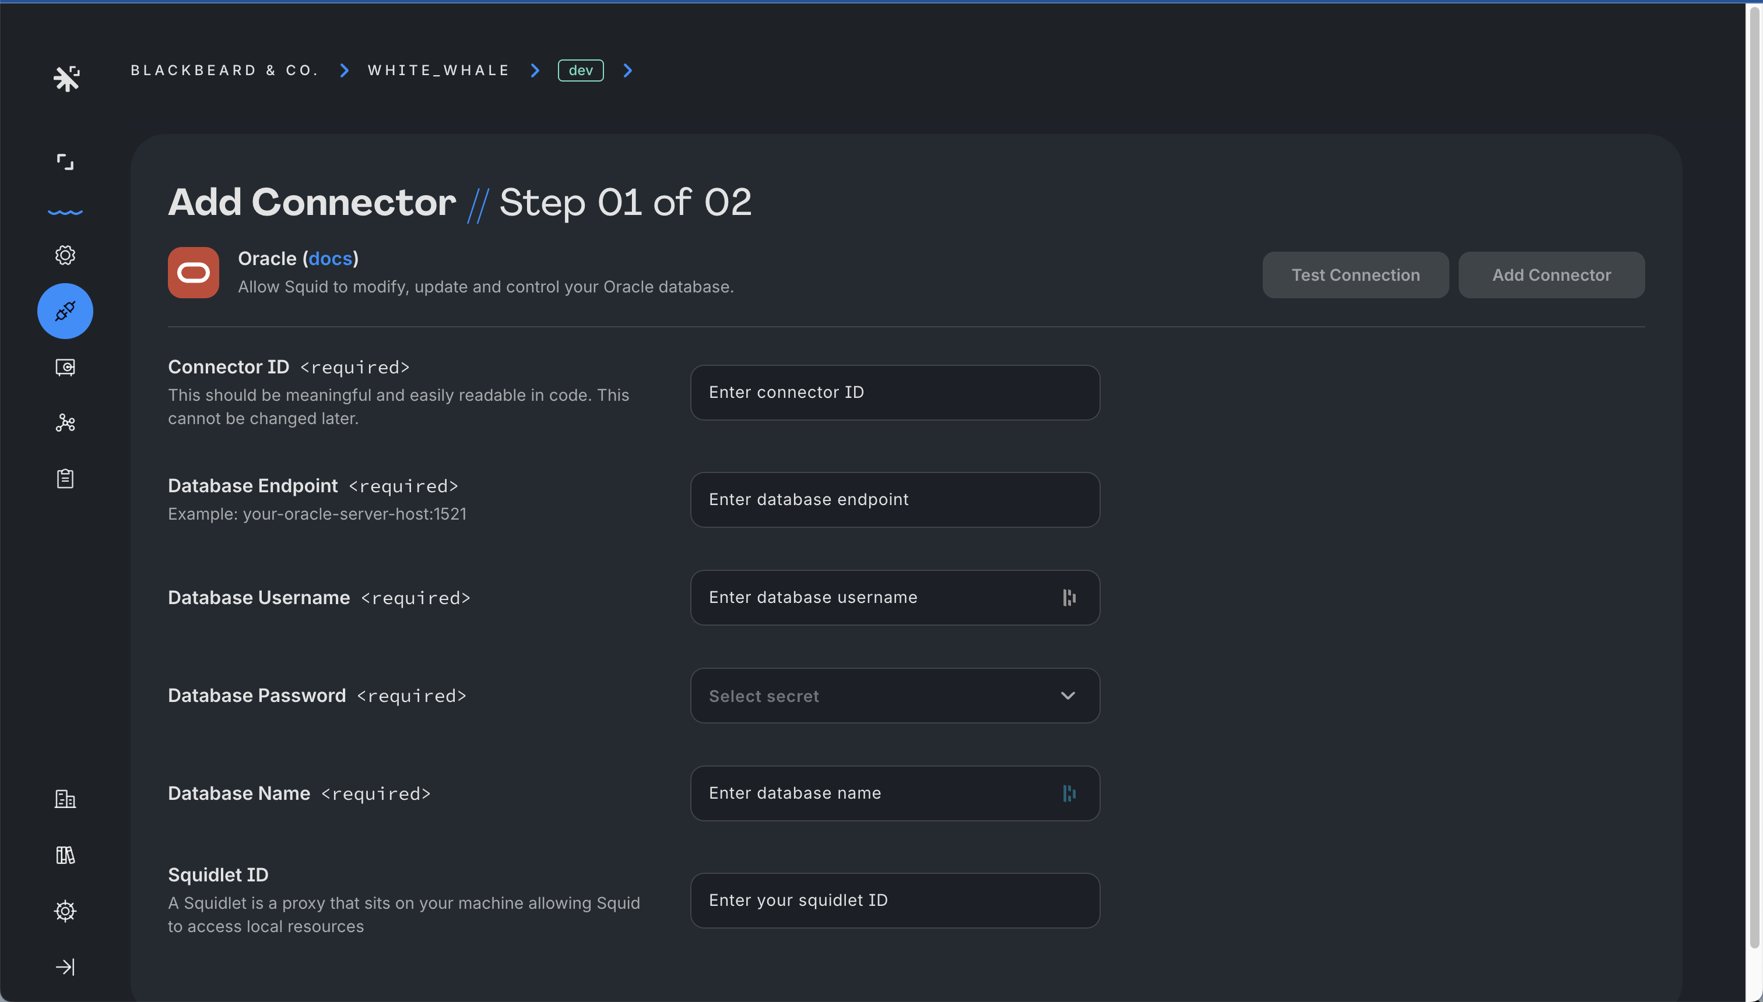1763x1002 pixels.
Task: Open the vault/safe sidebar icon
Action: (65, 367)
